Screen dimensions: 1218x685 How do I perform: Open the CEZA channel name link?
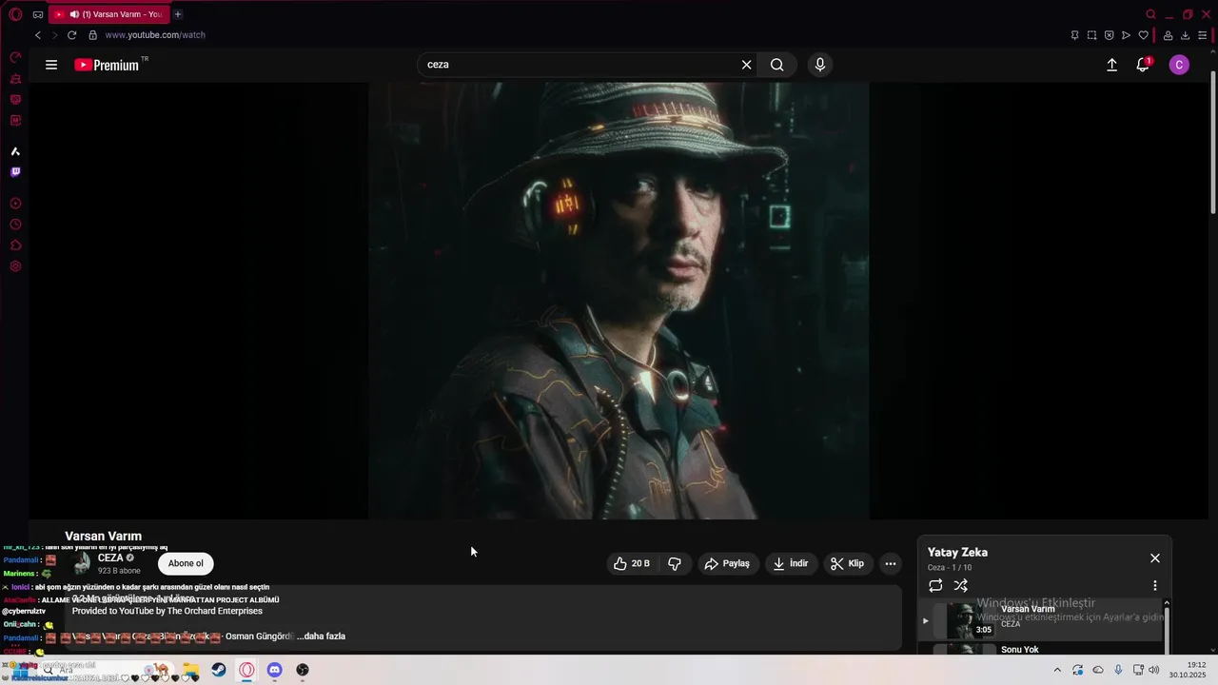[110, 558]
